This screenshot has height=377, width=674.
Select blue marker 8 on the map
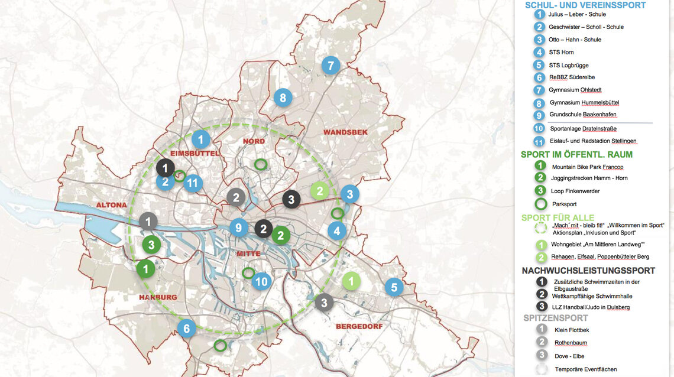pyautogui.click(x=283, y=97)
